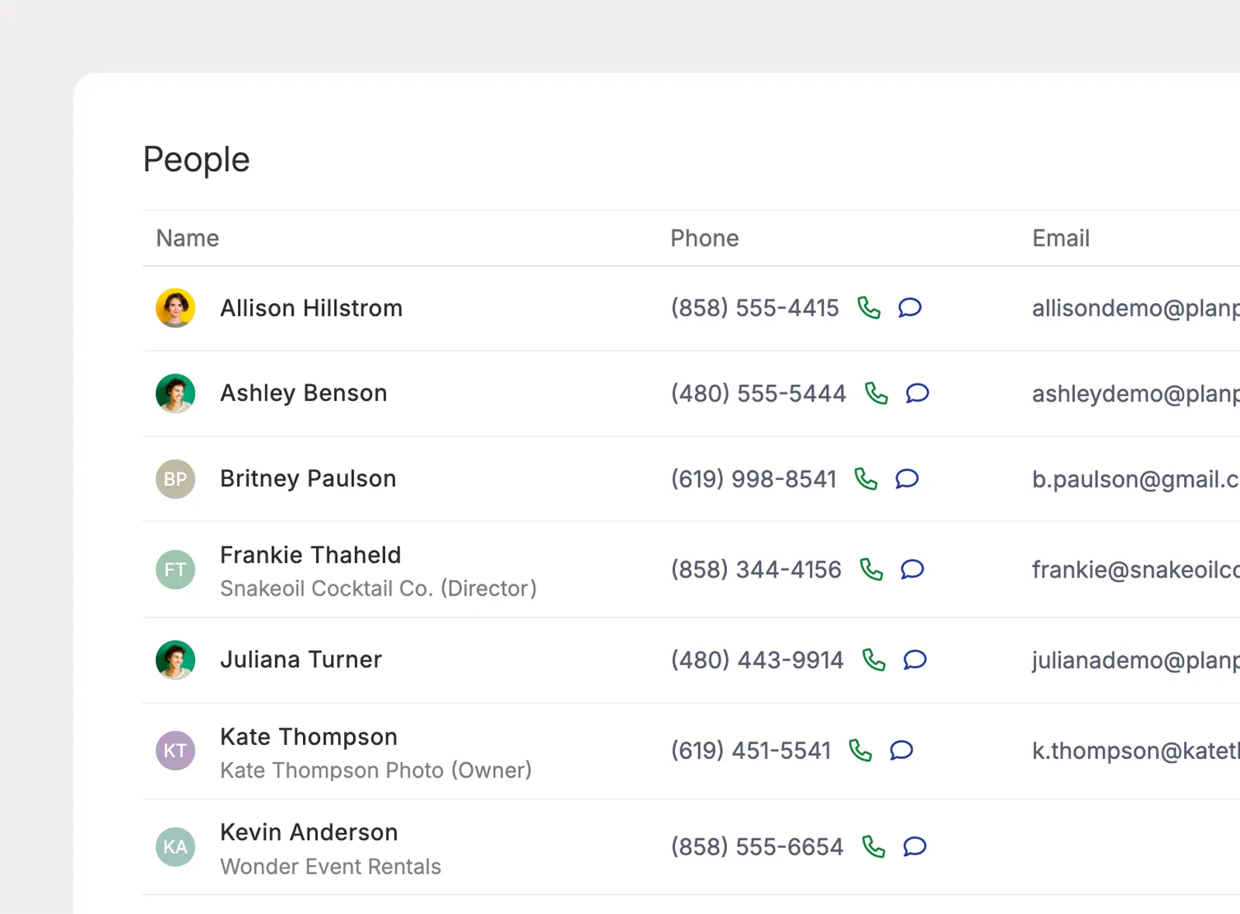The height and width of the screenshot is (914, 1240).
Task: Call Ashley Benson using the green phone icon
Action: pos(877,393)
